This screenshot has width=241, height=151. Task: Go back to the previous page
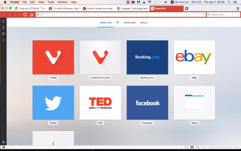click(x=3, y=14)
